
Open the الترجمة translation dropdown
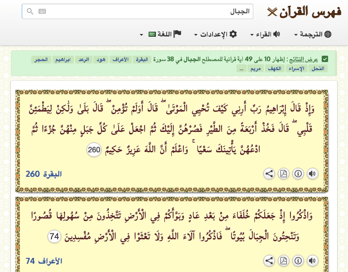313,34
